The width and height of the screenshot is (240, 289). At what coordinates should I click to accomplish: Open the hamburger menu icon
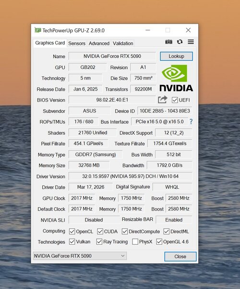point(191,42)
